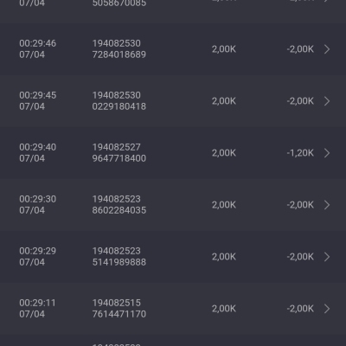This screenshot has height=346, width=346.
Task: Select transaction ID ending 7614471170
Action: pyautogui.click(x=119, y=309)
